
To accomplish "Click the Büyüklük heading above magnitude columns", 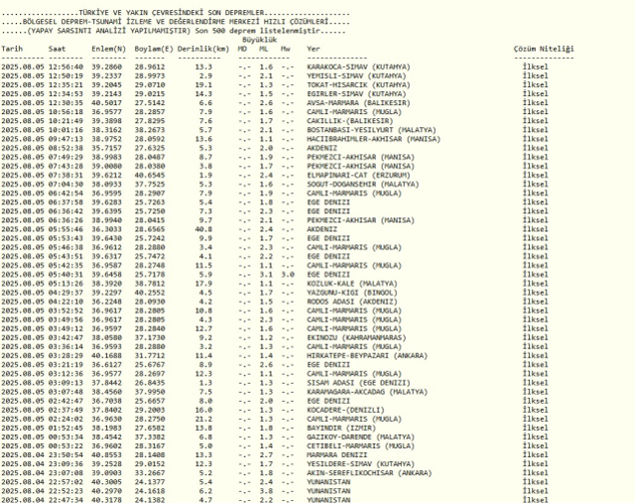I will (x=260, y=38).
